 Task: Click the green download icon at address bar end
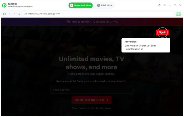[178, 14]
